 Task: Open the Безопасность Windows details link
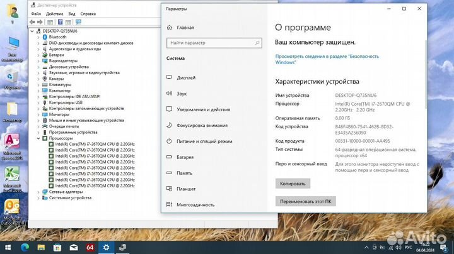[x=327, y=59]
